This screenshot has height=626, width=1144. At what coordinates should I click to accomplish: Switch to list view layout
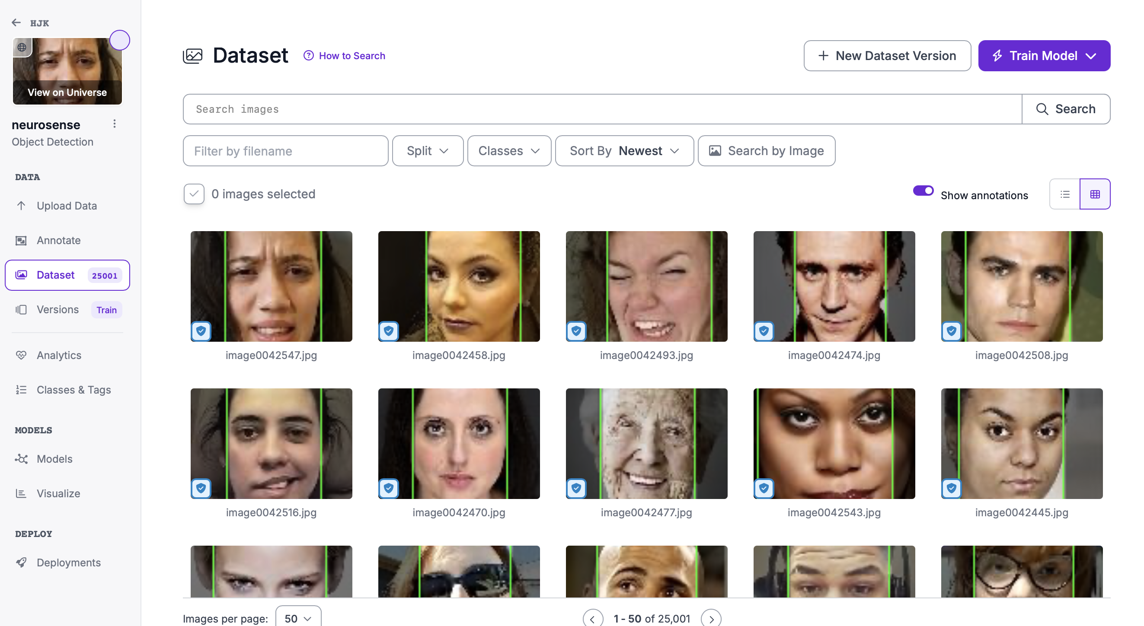click(1064, 194)
